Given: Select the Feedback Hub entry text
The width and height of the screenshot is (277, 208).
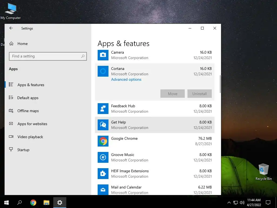Looking at the screenshot, I should point(123,106).
